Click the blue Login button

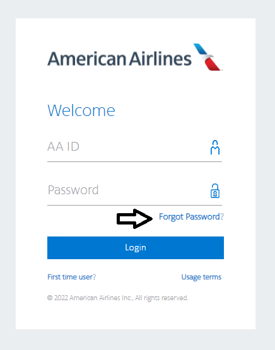pos(136,248)
